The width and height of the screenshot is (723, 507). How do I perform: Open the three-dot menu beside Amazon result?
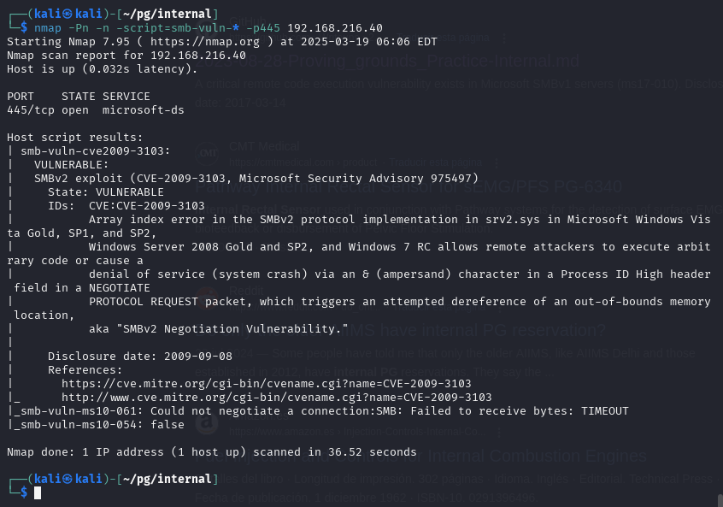tap(499, 432)
